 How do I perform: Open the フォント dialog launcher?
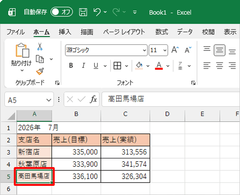(193, 83)
